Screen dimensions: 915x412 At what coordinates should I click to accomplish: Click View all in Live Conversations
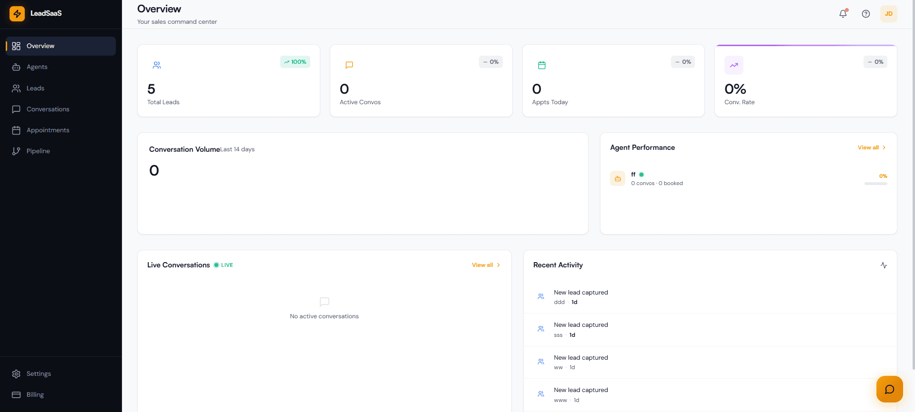(486, 265)
